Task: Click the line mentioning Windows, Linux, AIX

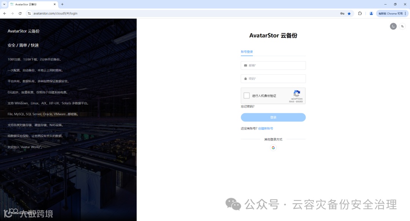Action: [48, 103]
